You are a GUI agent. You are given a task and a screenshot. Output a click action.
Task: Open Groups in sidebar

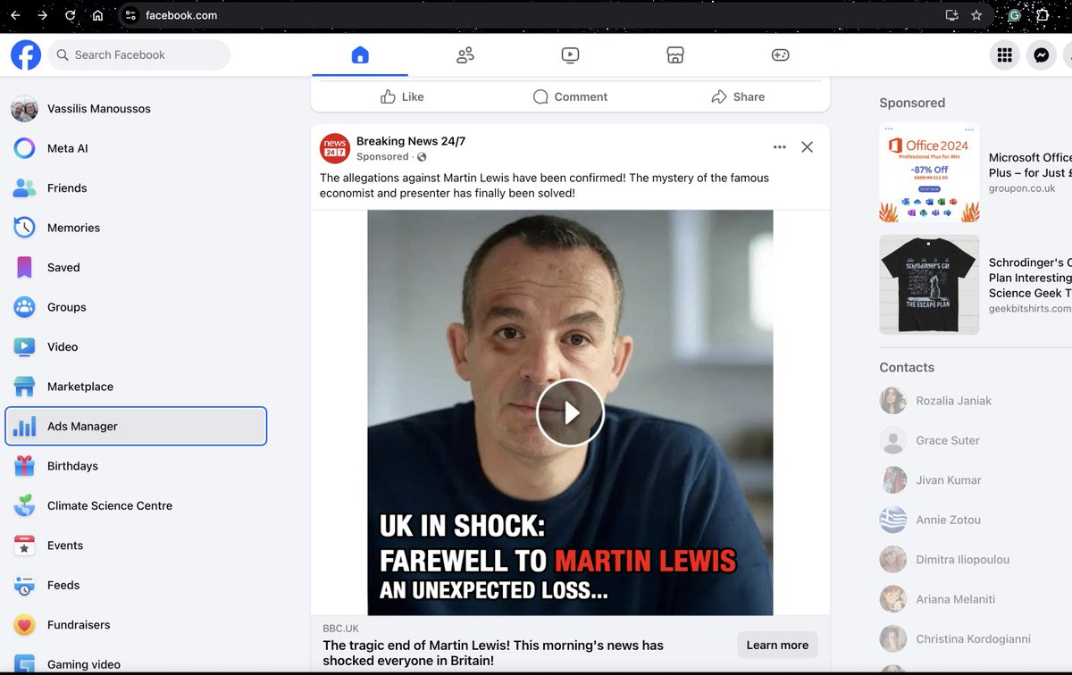136,307
